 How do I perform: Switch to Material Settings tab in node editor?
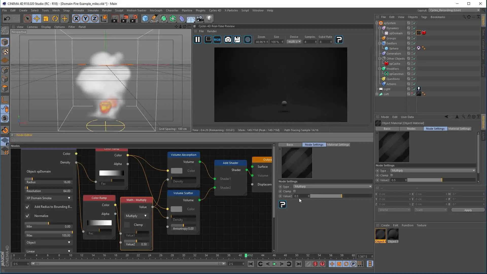(x=338, y=145)
